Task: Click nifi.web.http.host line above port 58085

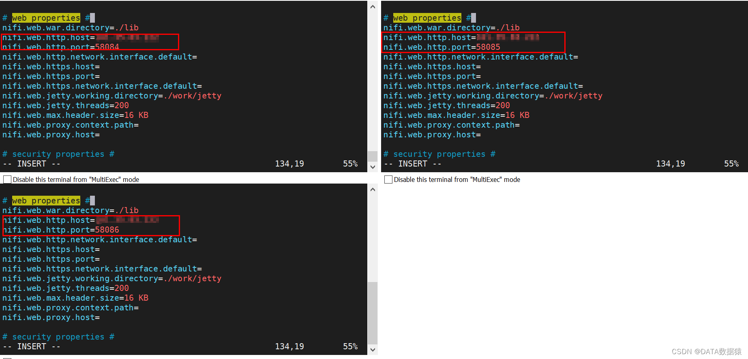Action: 461,37
